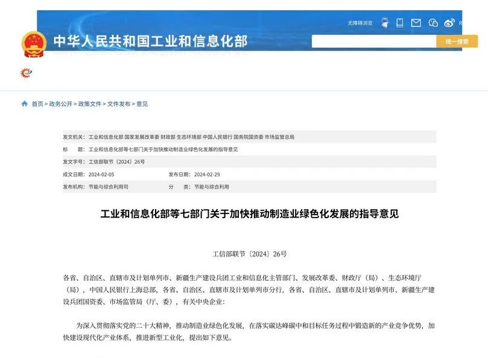Image resolution: width=488 pixels, height=358 pixels.
Task: Open 意见 breadcrumb link
Action: point(142,104)
